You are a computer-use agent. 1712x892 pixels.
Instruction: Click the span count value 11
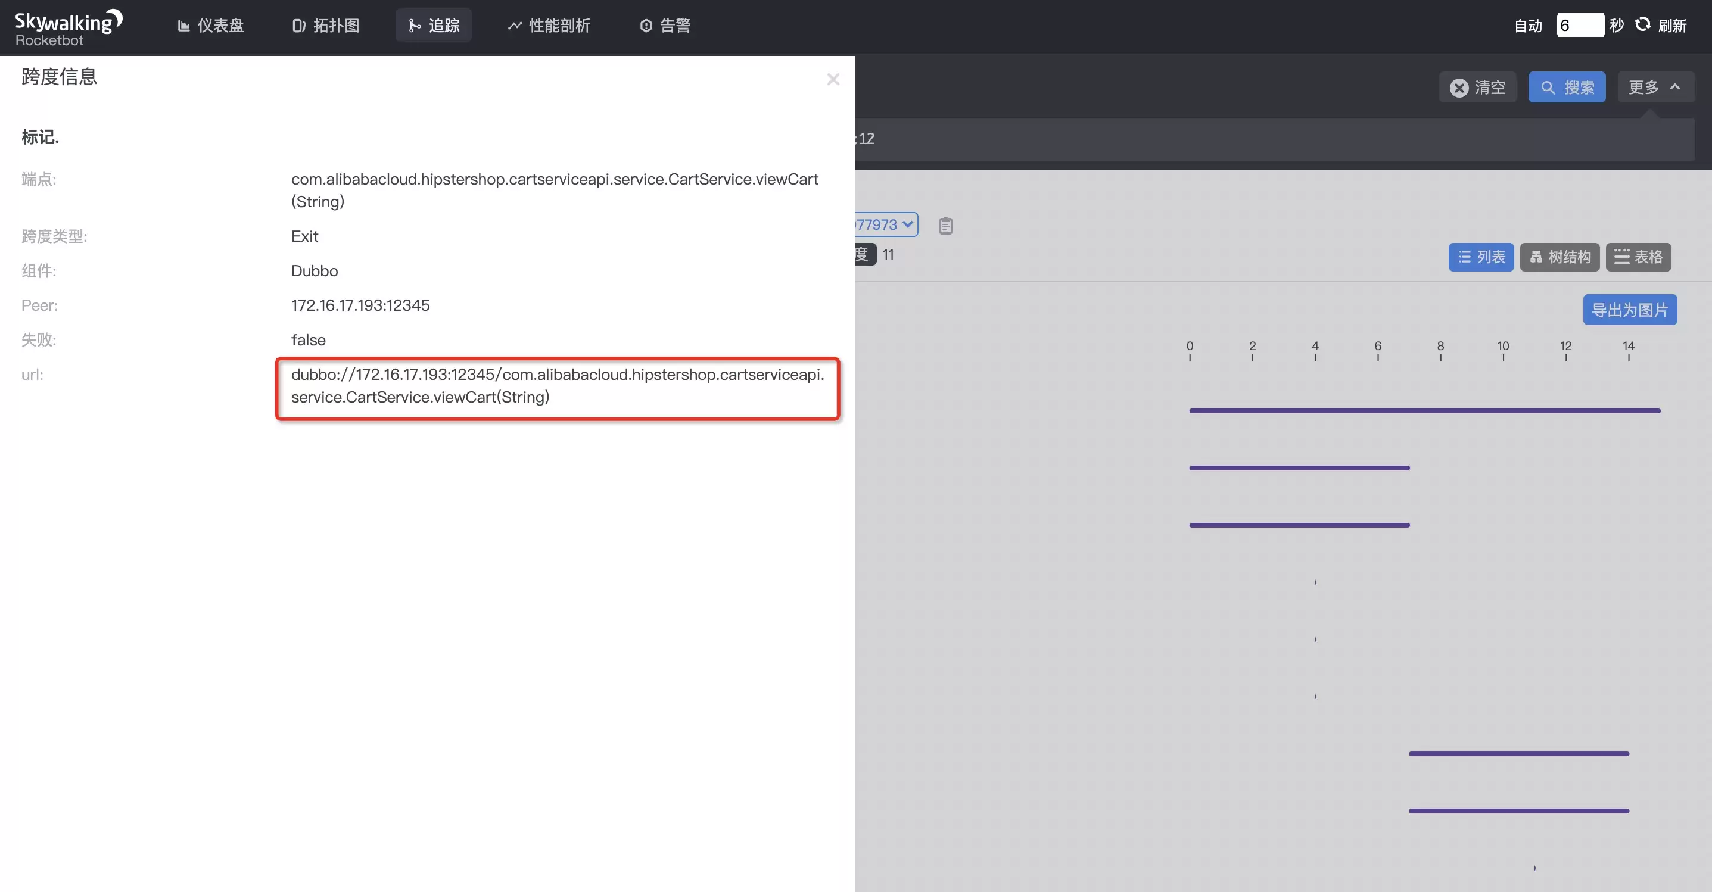(888, 254)
